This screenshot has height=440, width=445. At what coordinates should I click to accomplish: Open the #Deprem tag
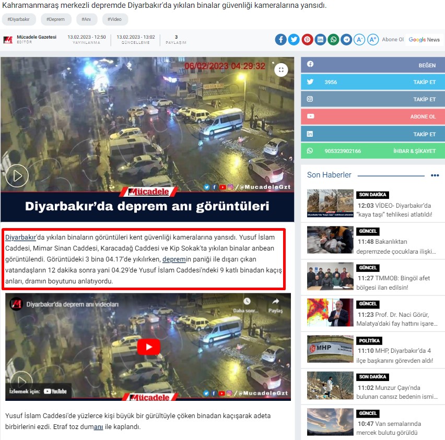click(x=55, y=19)
